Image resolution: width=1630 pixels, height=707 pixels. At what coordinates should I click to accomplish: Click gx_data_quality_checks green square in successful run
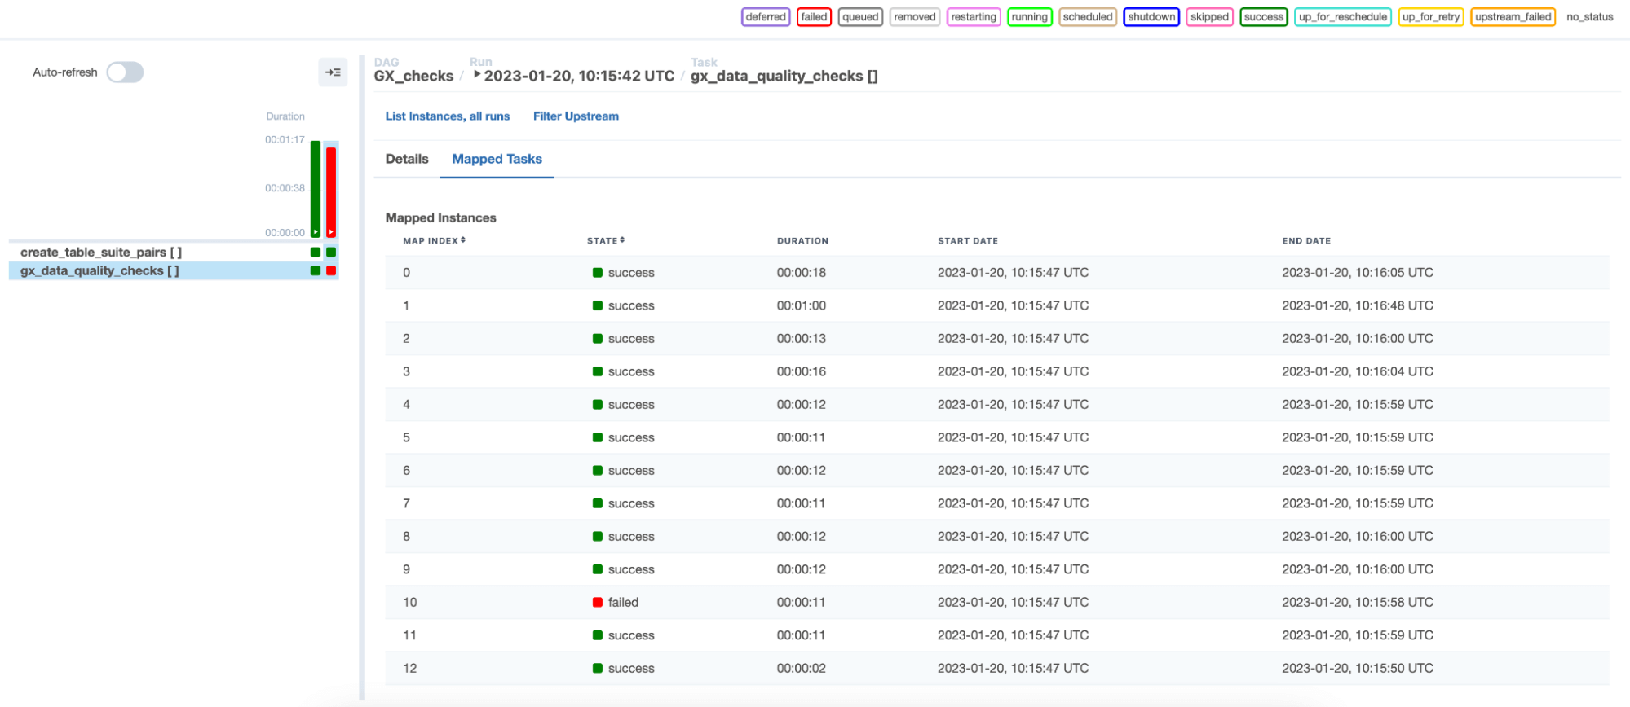[316, 270]
